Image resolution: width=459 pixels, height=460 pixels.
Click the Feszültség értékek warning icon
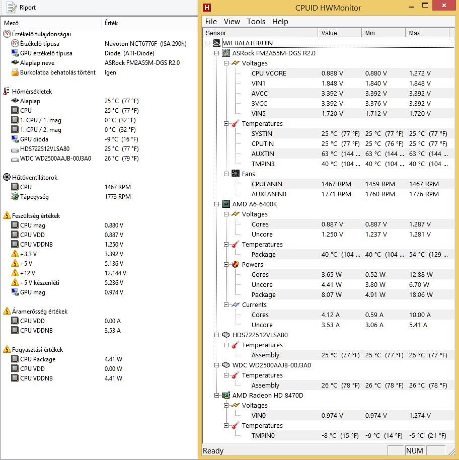pos(7,215)
